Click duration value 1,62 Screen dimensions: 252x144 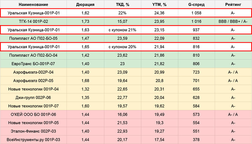[x=85, y=13]
